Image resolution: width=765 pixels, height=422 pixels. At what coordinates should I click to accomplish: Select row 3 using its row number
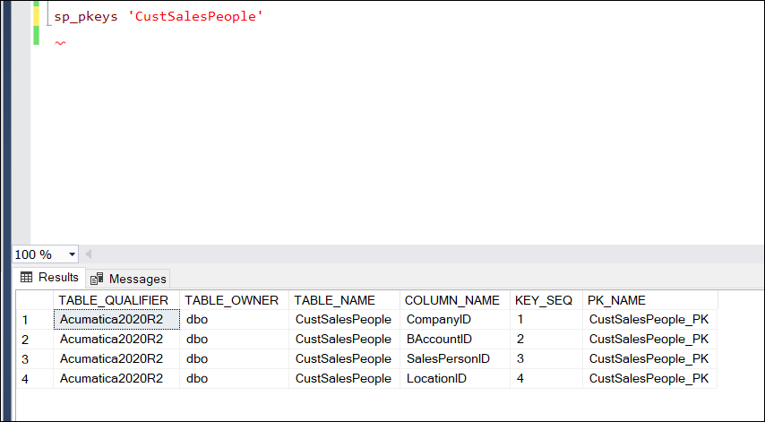pyautogui.click(x=27, y=359)
